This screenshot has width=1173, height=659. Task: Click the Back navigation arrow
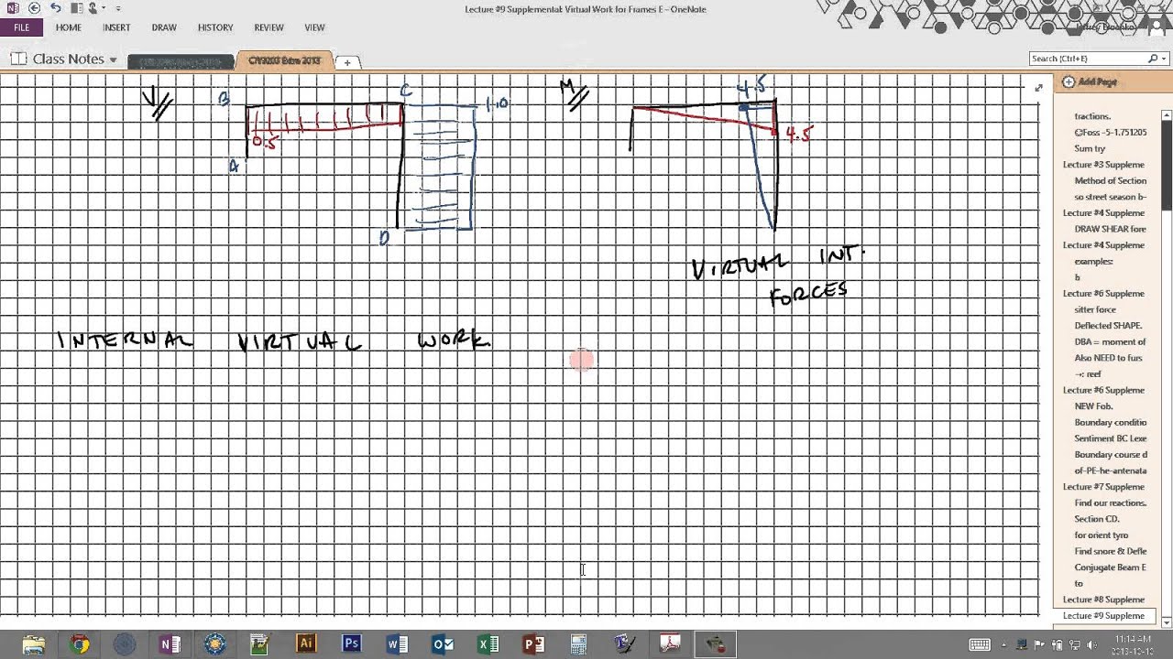34,7
